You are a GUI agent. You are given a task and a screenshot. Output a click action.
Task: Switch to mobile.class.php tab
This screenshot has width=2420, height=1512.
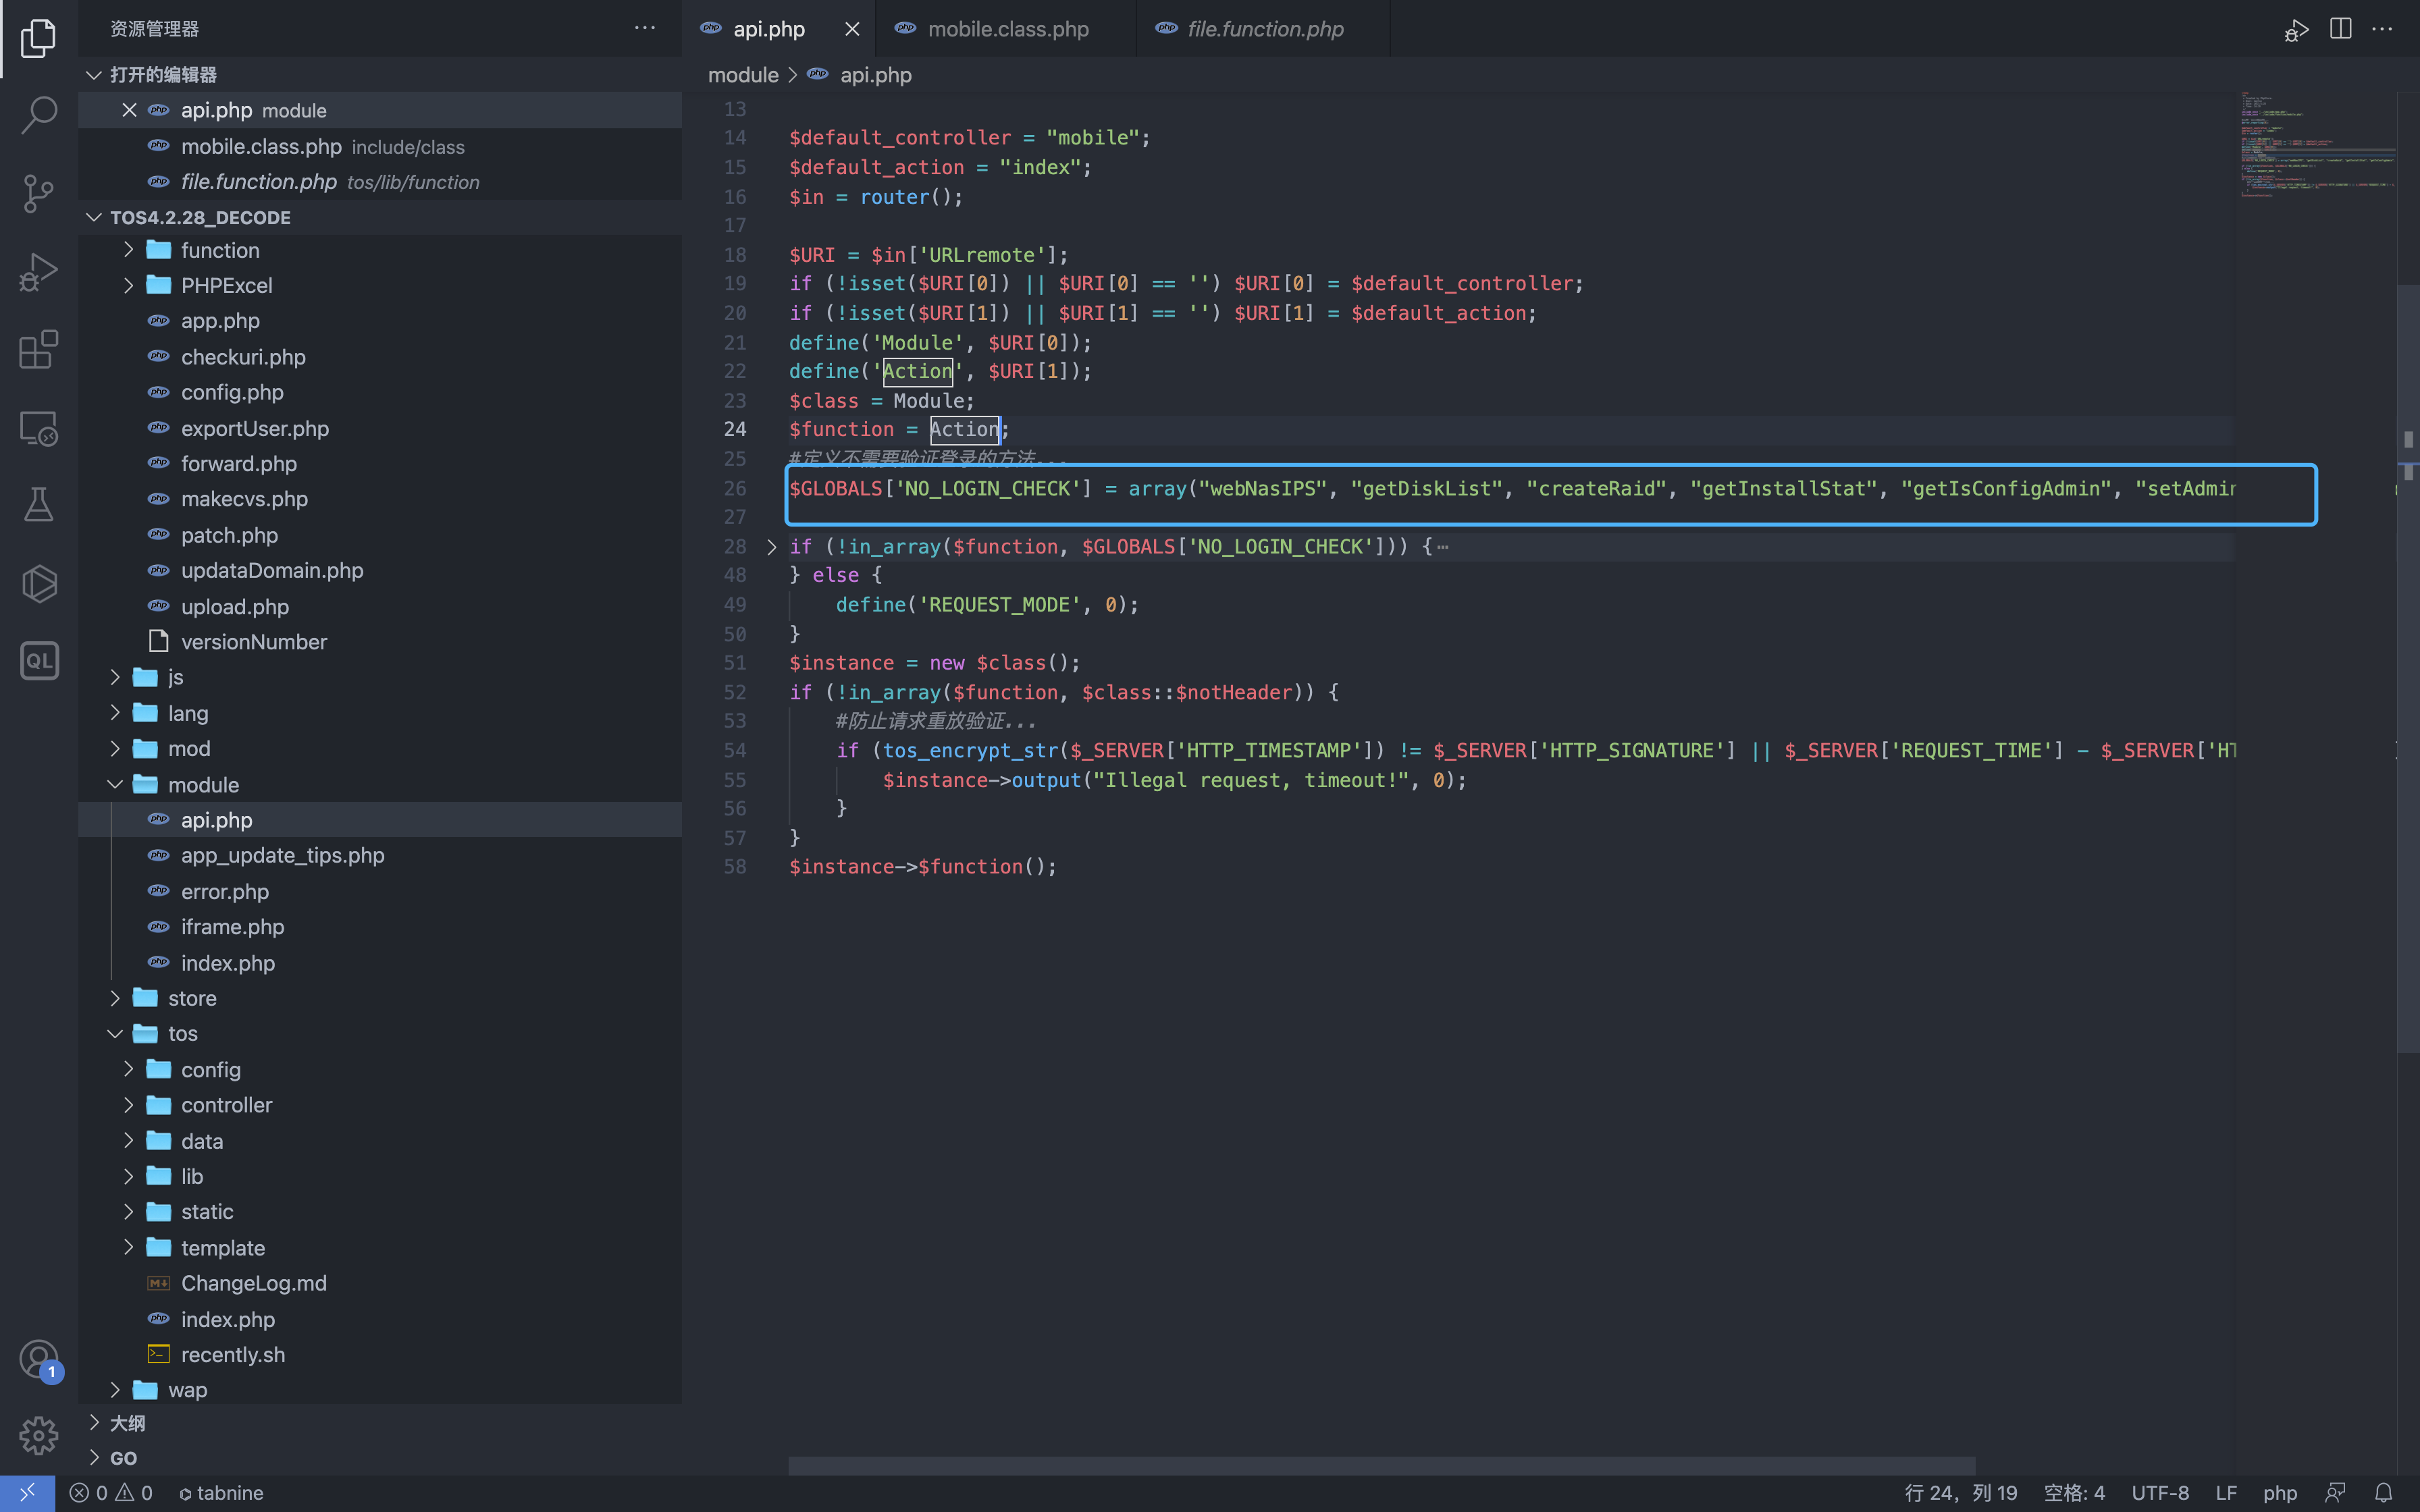pyautogui.click(x=1007, y=29)
